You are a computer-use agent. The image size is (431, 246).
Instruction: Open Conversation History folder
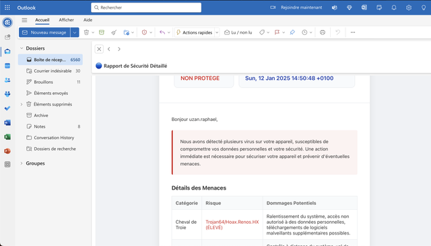point(51,138)
